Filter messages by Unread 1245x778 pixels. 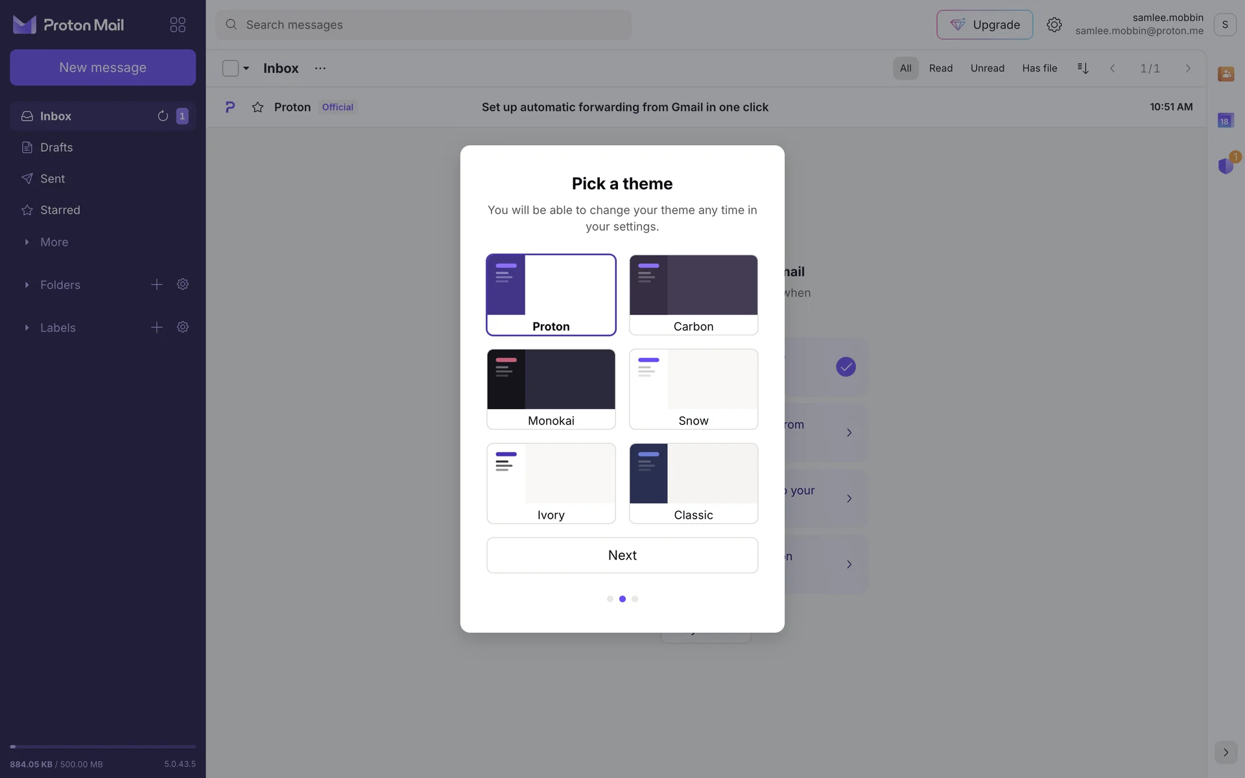pos(987,68)
